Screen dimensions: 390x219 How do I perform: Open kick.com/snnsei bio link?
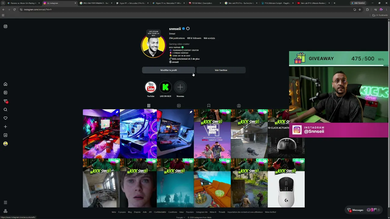pos(186,59)
